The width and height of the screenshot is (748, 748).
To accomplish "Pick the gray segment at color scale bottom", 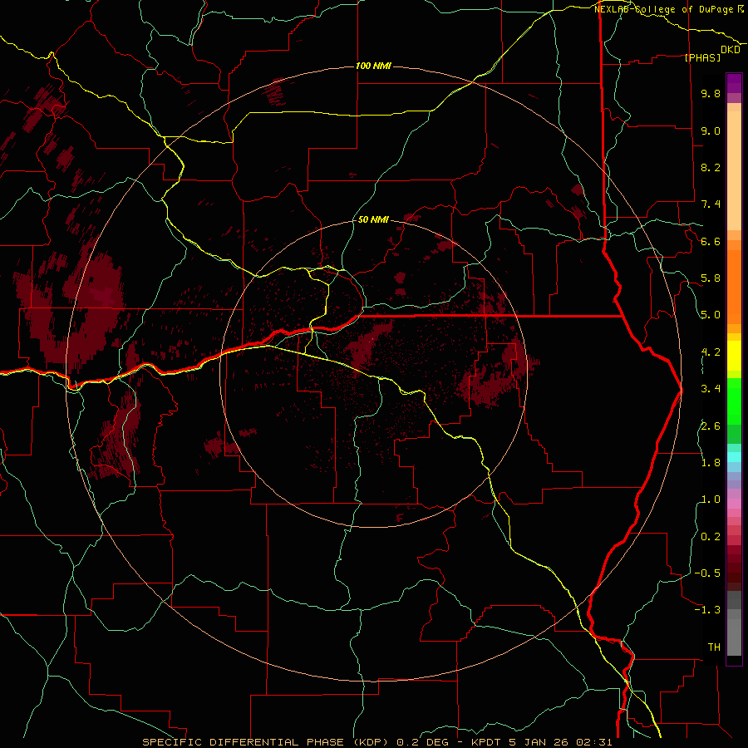I will pos(734,632).
